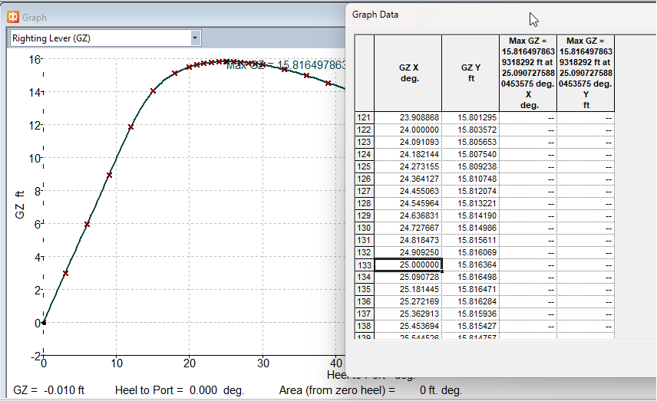Select row header 128
The image size is (657, 401).
coord(365,203)
